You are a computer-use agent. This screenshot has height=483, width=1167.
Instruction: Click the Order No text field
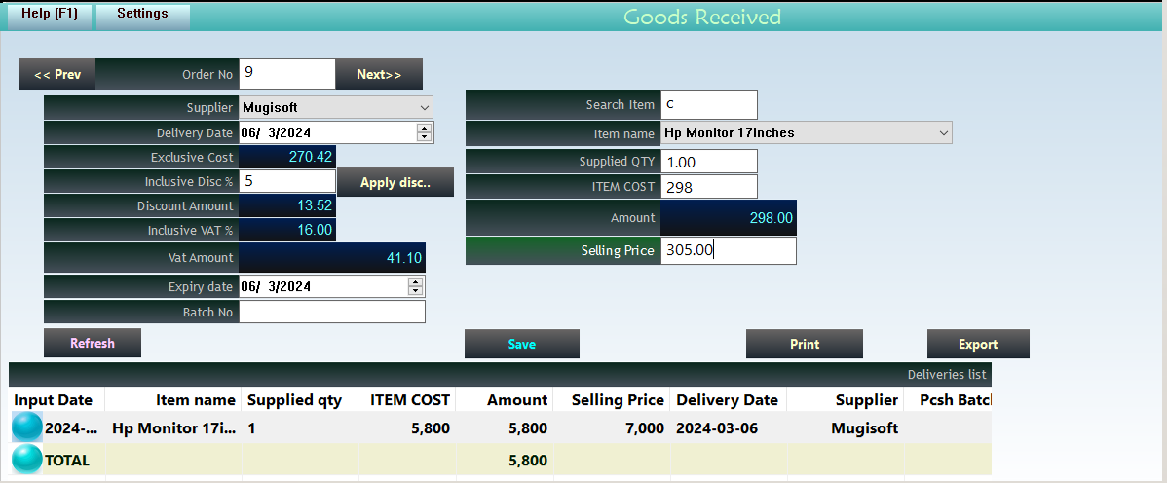click(x=286, y=73)
